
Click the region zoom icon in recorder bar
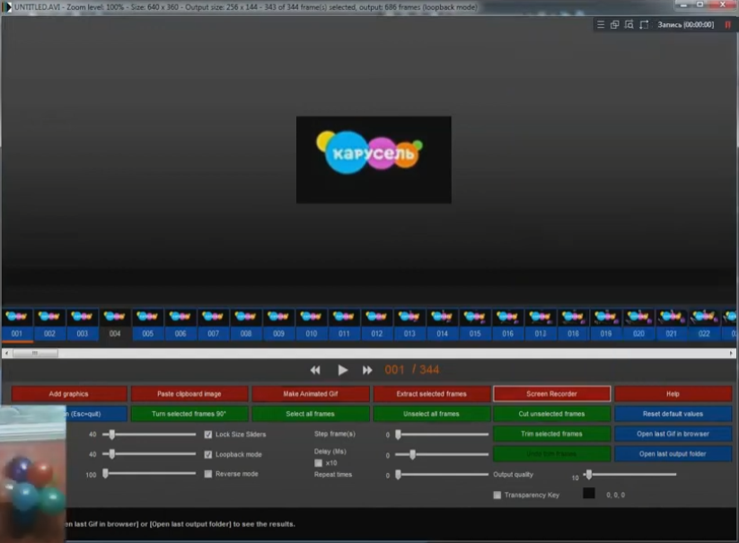pyautogui.click(x=629, y=24)
